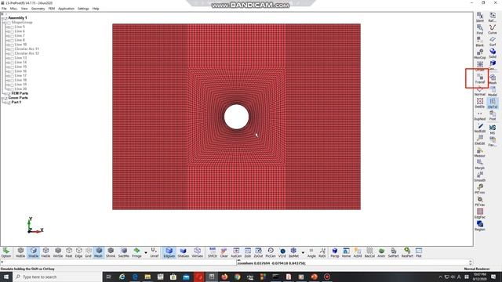Open the MovCop move-copy tool
Viewport: 502px width, 282px height.
click(x=479, y=54)
